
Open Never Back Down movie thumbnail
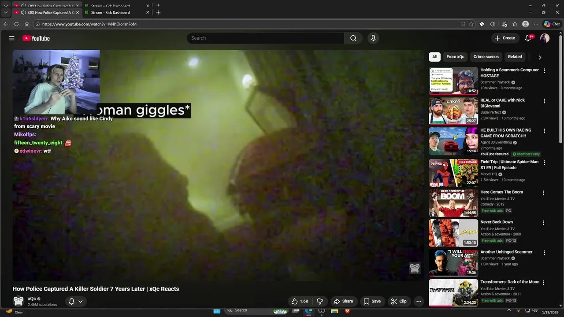coord(453,233)
